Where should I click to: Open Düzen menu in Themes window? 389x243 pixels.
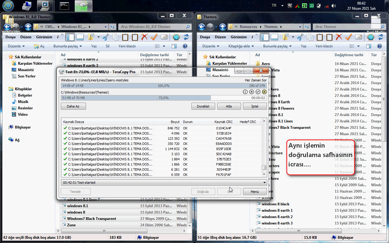click(220, 37)
